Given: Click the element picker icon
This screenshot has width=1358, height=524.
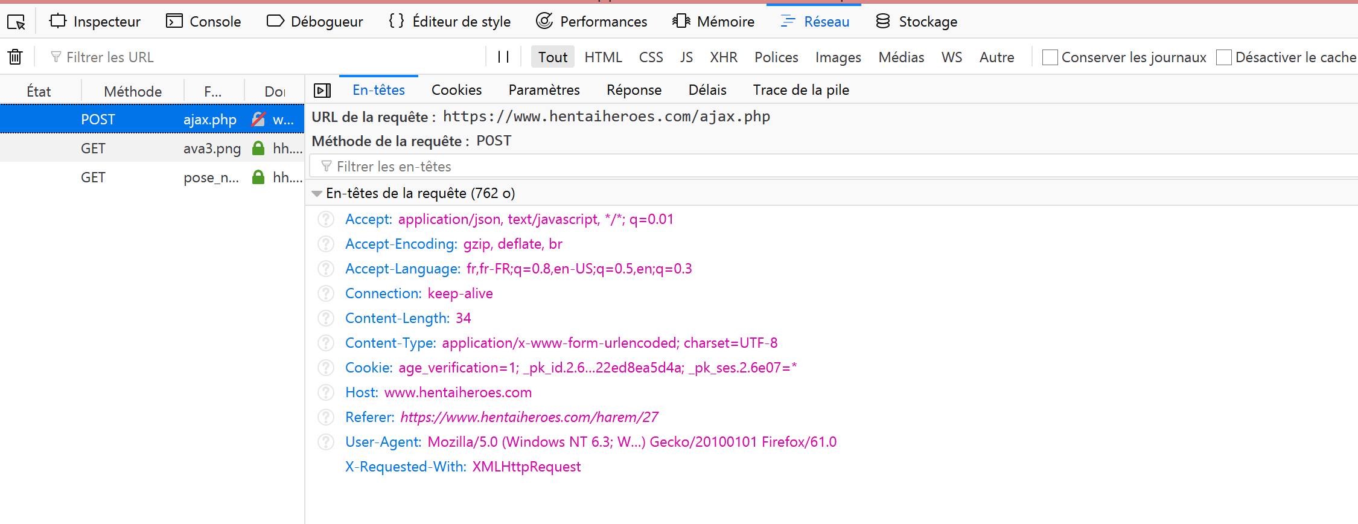Looking at the screenshot, I should (x=16, y=22).
